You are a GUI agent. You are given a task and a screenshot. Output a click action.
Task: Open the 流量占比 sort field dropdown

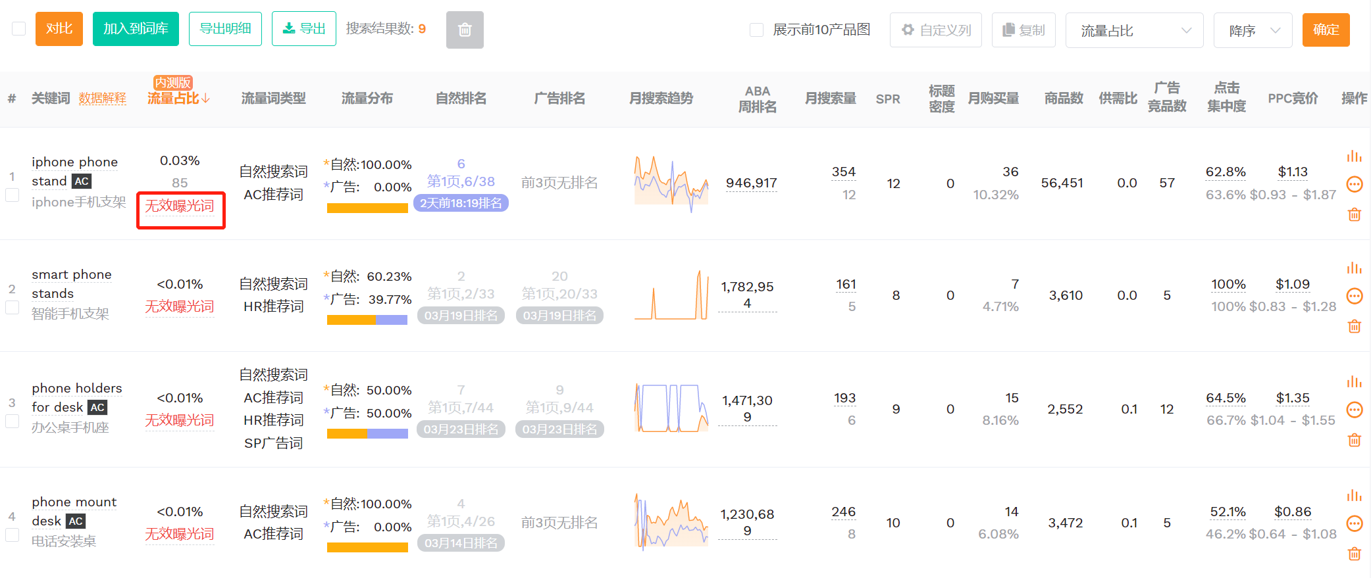point(1134,30)
